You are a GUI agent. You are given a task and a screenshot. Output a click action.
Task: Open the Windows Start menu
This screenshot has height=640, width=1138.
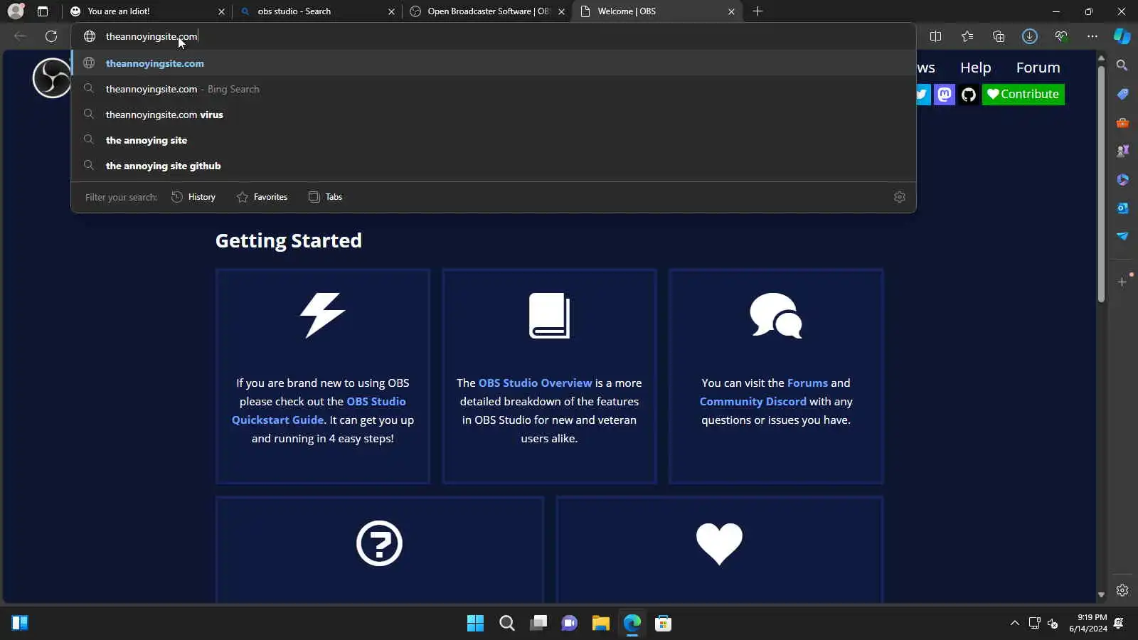click(x=475, y=624)
